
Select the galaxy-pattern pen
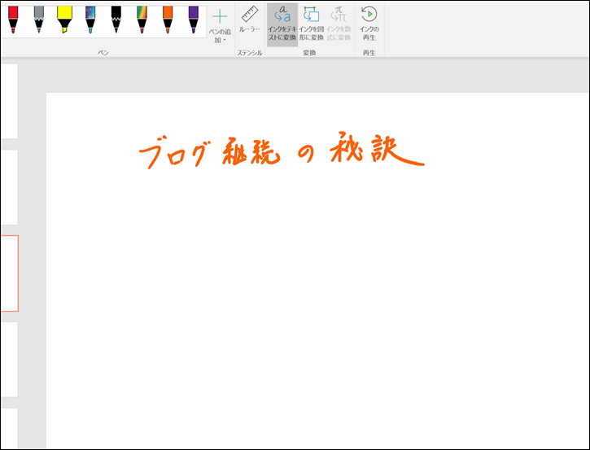click(90, 20)
